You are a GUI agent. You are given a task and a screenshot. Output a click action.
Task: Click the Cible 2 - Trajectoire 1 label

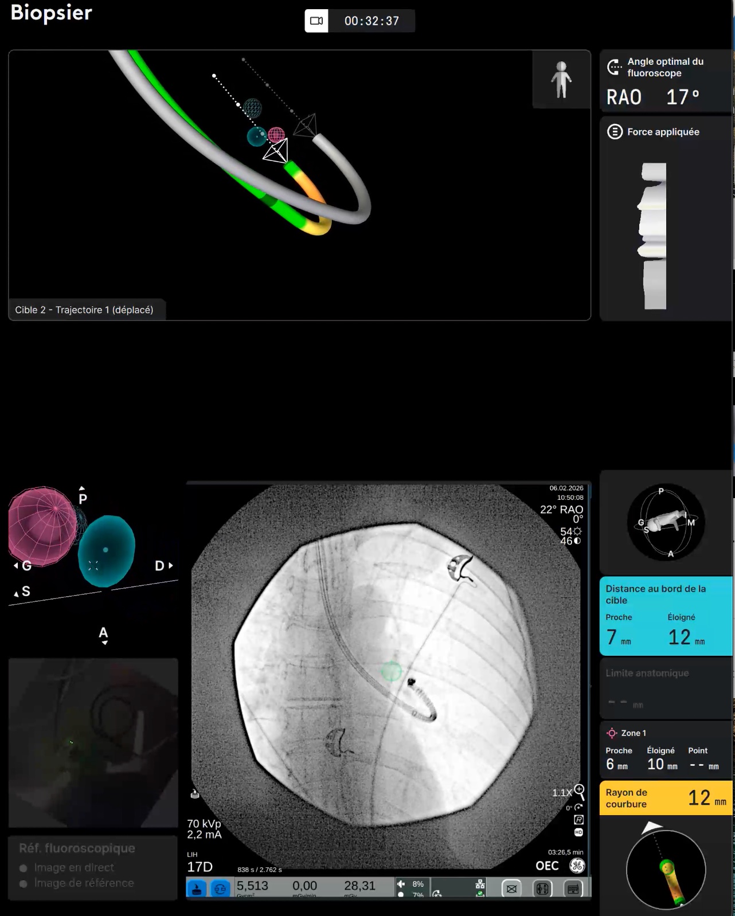(x=84, y=310)
